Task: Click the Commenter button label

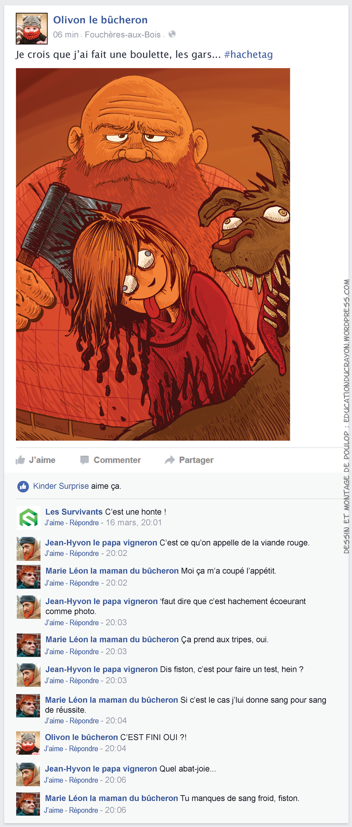Action: point(117,460)
